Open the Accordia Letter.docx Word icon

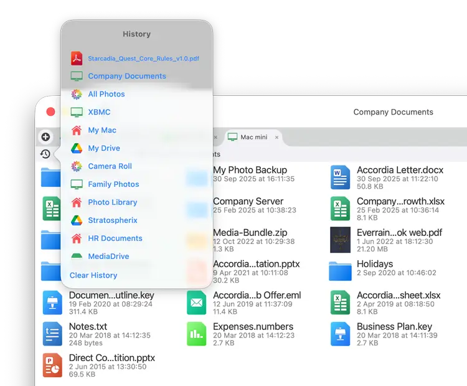coord(341,177)
